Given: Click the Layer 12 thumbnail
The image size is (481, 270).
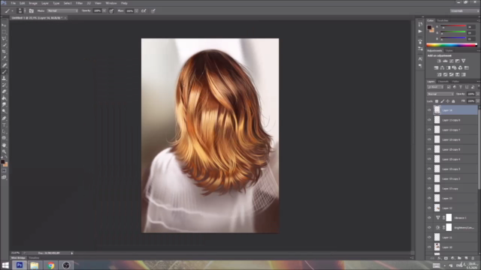Looking at the screenshot, I should tap(437, 208).
